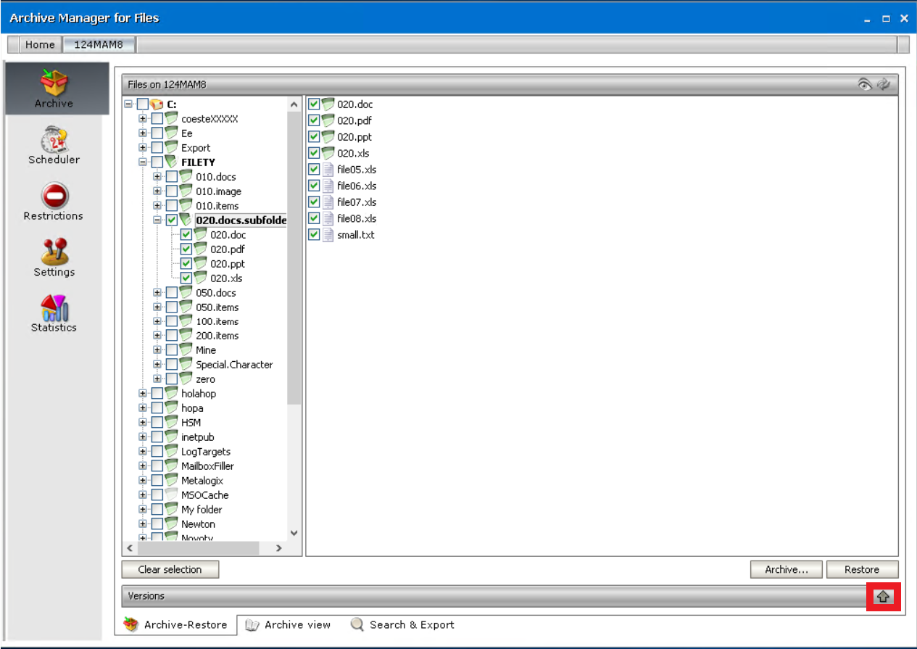Expand the 050.docs folder
The image size is (917, 649).
tap(157, 292)
